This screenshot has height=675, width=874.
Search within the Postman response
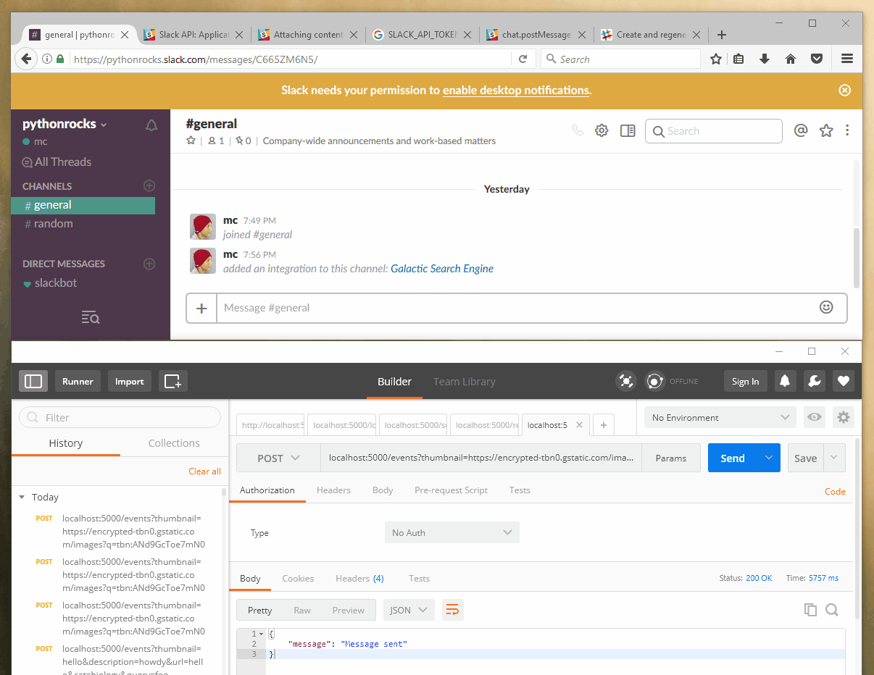[832, 610]
